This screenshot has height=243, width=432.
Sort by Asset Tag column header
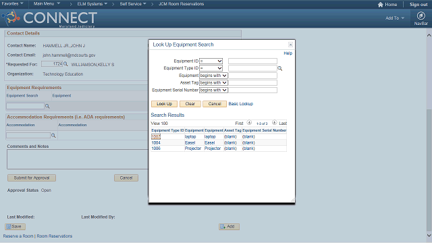click(233, 130)
